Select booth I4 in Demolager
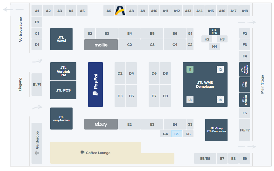This screenshot has height=171, width=274. point(220,100)
